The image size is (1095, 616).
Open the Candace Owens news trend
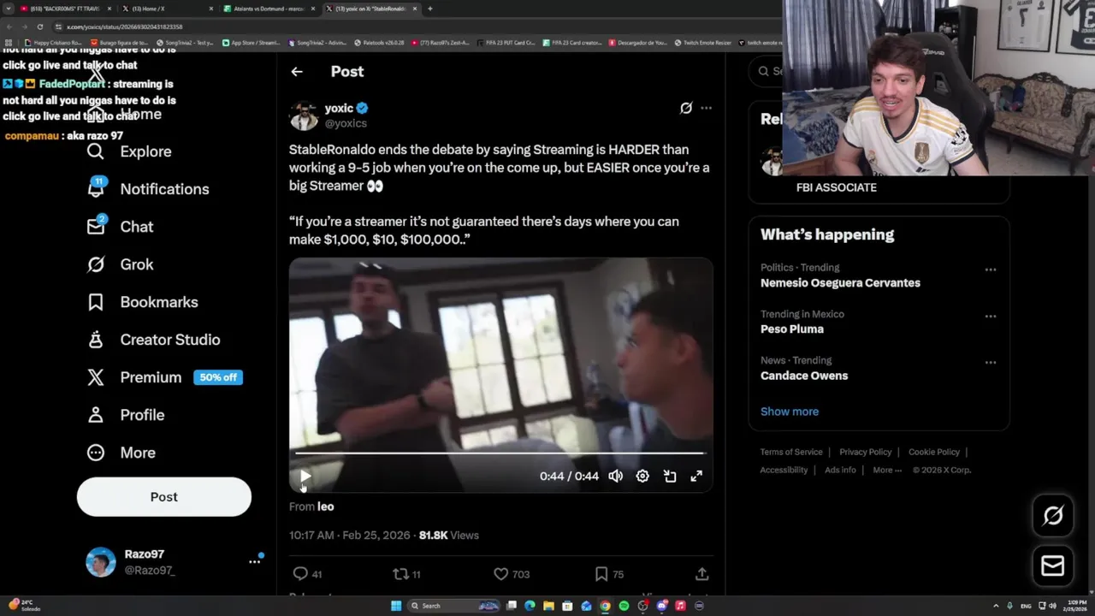804,376
